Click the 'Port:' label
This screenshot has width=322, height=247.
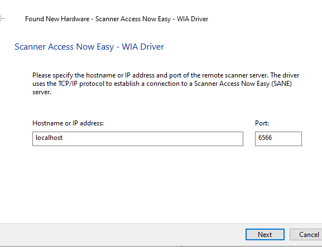pos(262,123)
